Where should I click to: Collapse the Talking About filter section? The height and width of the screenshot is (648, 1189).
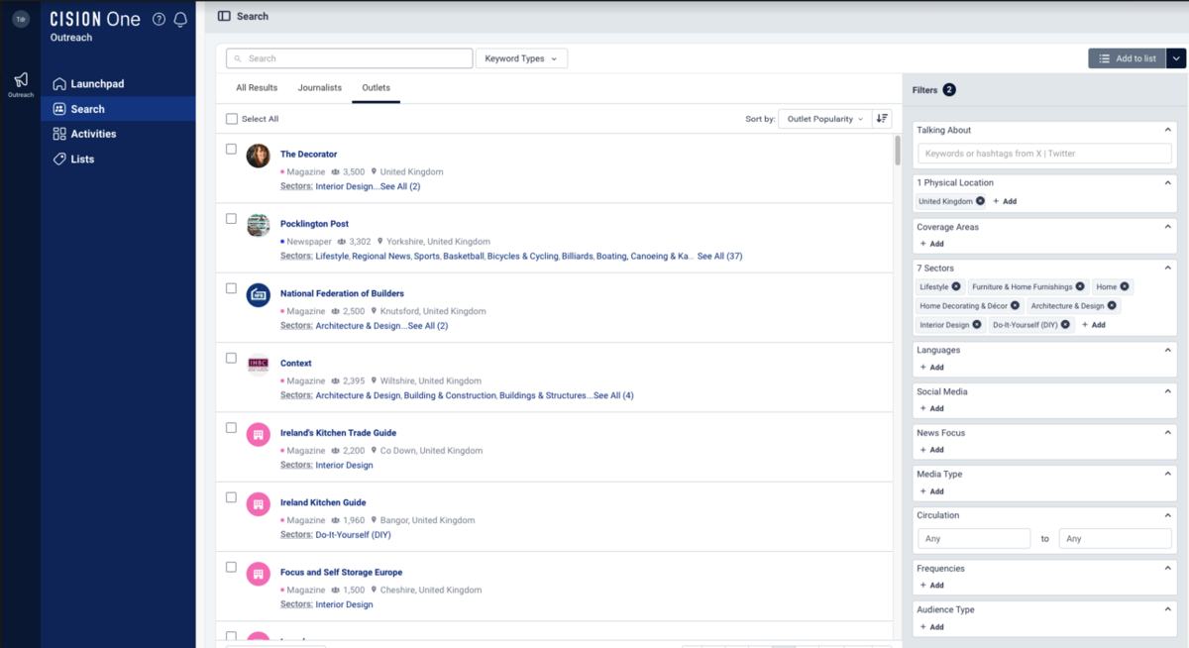pyautogui.click(x=1168, y=130)
